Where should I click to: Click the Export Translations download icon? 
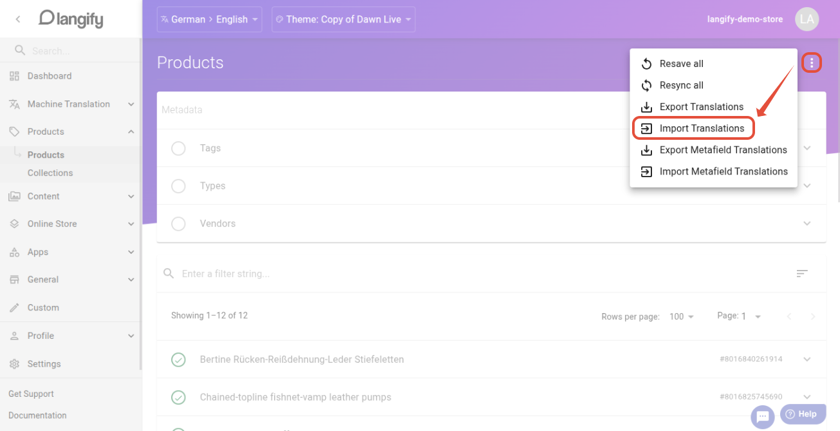tap(647, 107)
